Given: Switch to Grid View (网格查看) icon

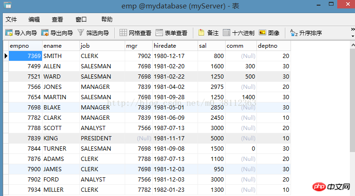Looking at the screenshot, I should [x=123, y=33].
